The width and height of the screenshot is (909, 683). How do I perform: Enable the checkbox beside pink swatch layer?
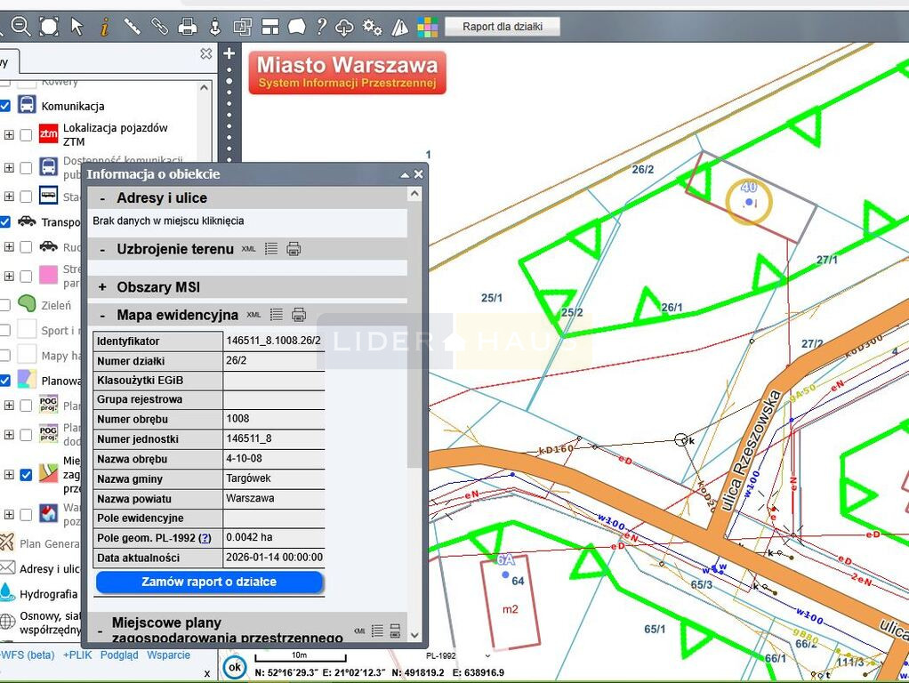[26, 276]
